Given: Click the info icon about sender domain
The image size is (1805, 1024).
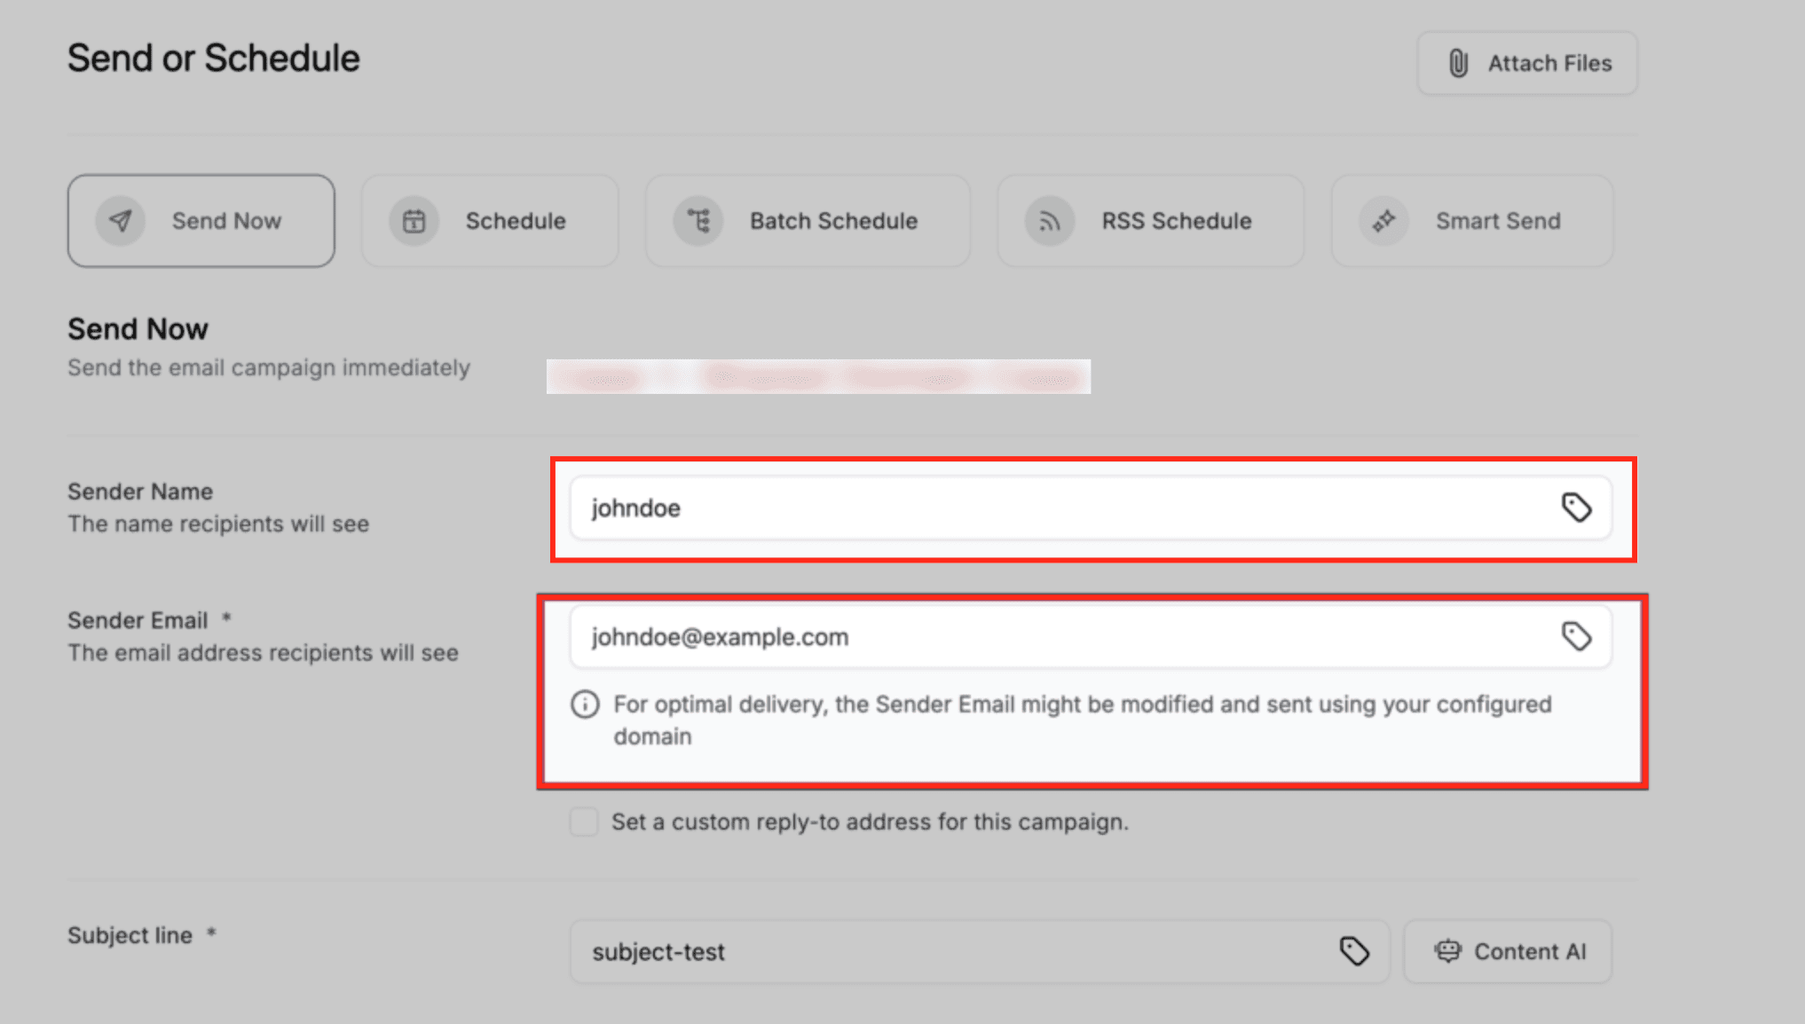Looking at the screenshot, I should point(584,705).
